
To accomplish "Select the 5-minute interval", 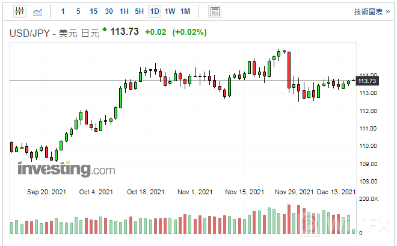I will pyautogui.click(x=78, y=11).
